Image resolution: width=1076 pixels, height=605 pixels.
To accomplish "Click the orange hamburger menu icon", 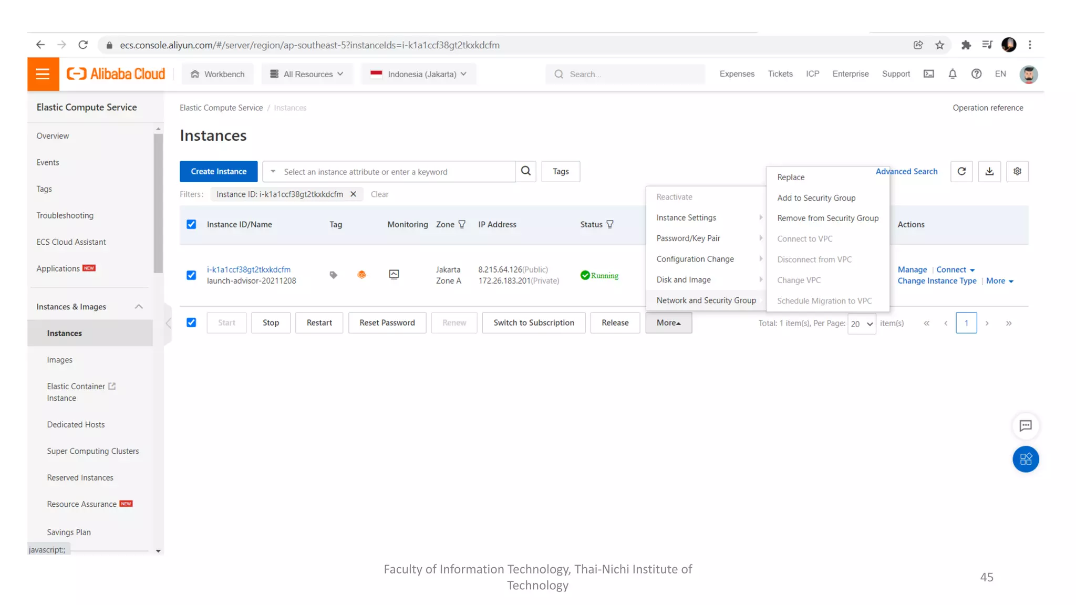I will click(x=43, y=74).
